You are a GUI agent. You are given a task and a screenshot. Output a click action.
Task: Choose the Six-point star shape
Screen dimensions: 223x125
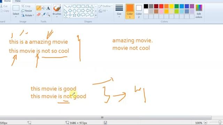(79, 15)
